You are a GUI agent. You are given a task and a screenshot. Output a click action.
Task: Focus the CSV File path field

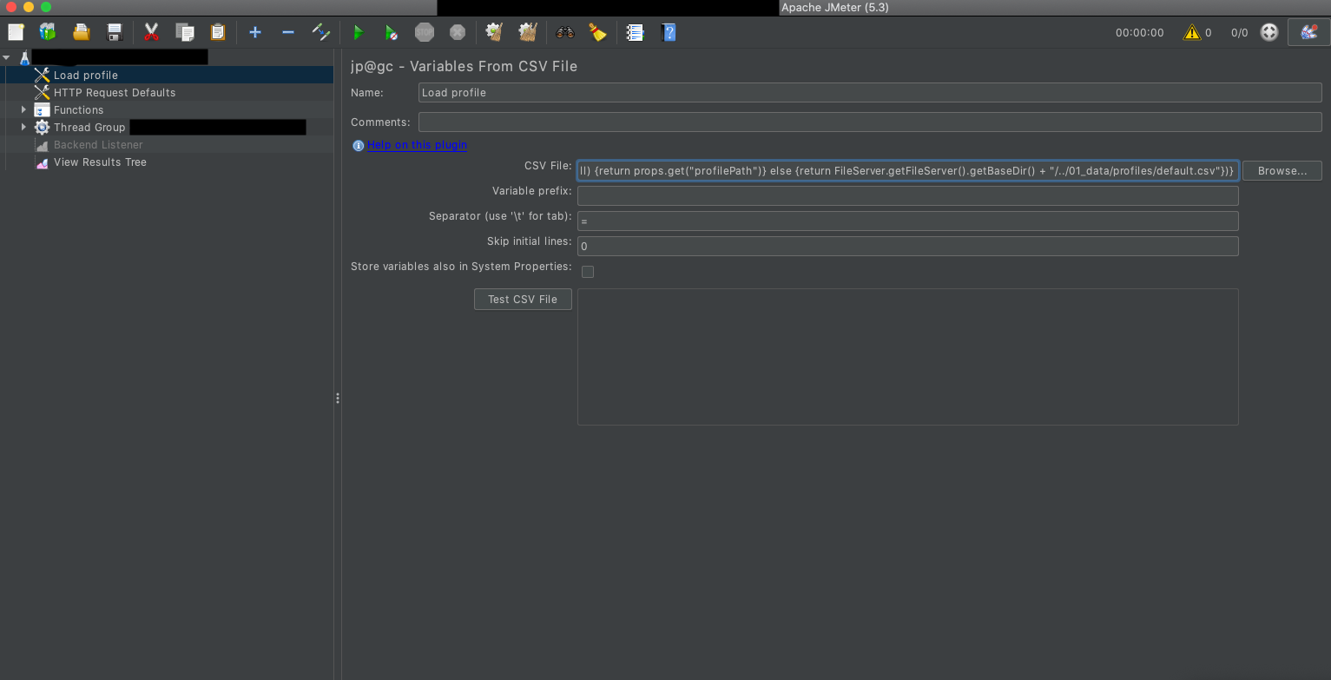point(907,171)
